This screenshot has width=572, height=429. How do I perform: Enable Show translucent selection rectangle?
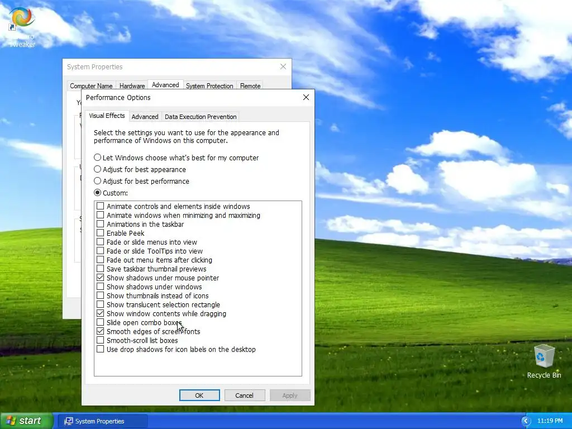point(101,304)
